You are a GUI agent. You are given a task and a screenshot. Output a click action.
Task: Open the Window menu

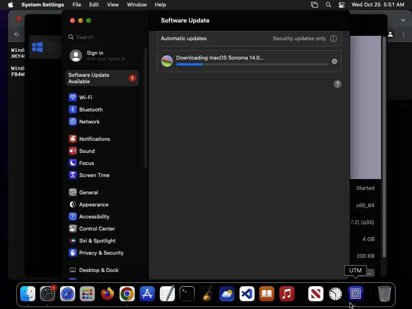137,5
